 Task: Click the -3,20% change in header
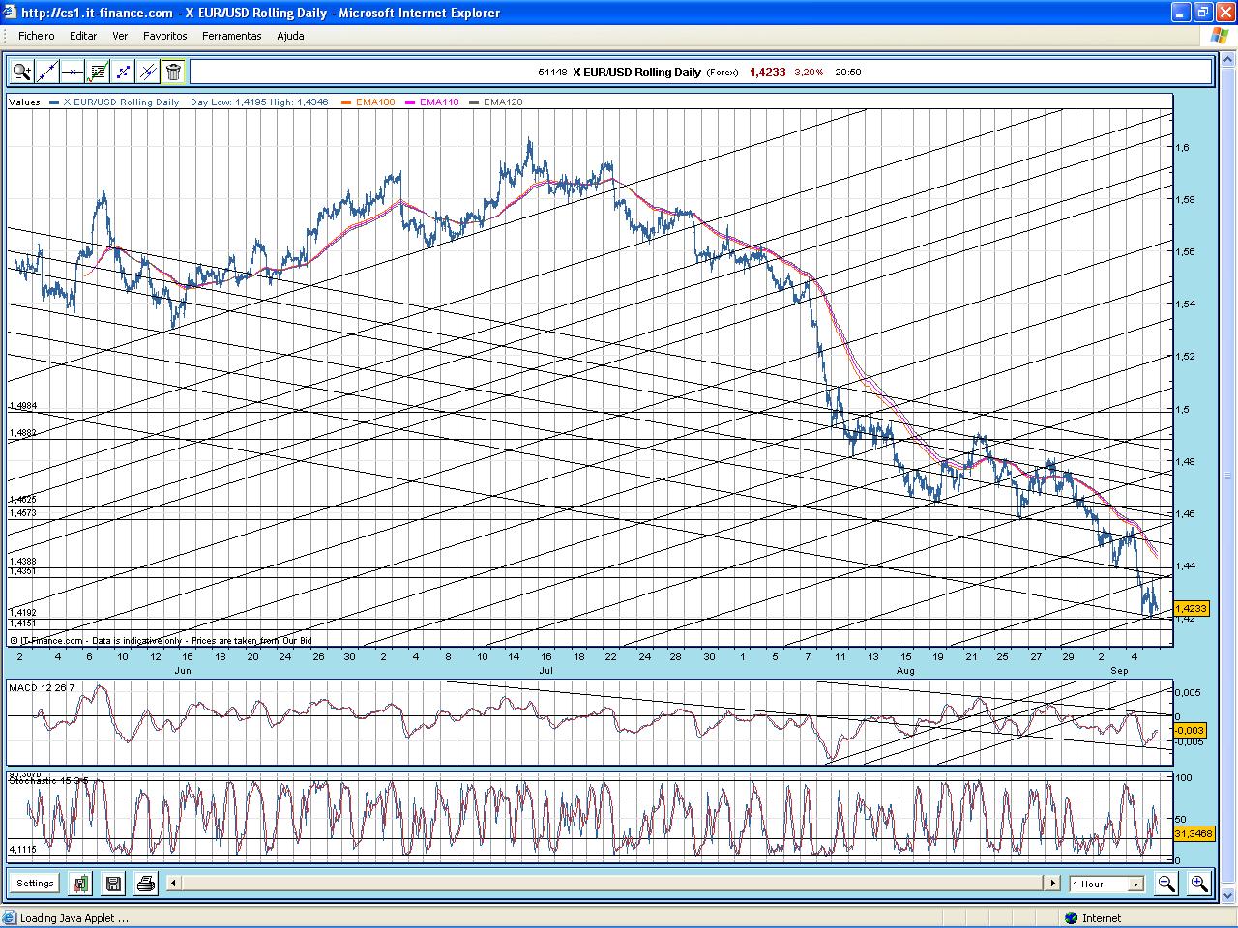pyautogui.click(x=808, y=72)
